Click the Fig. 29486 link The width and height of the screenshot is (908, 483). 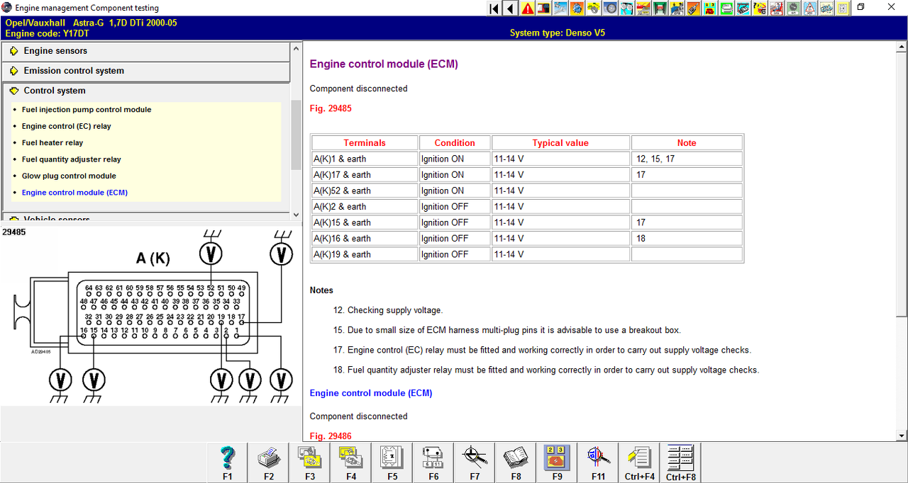point(331,436)
